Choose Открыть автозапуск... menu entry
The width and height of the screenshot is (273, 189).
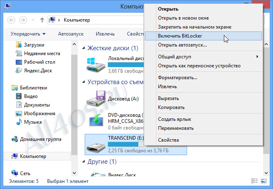203,45
